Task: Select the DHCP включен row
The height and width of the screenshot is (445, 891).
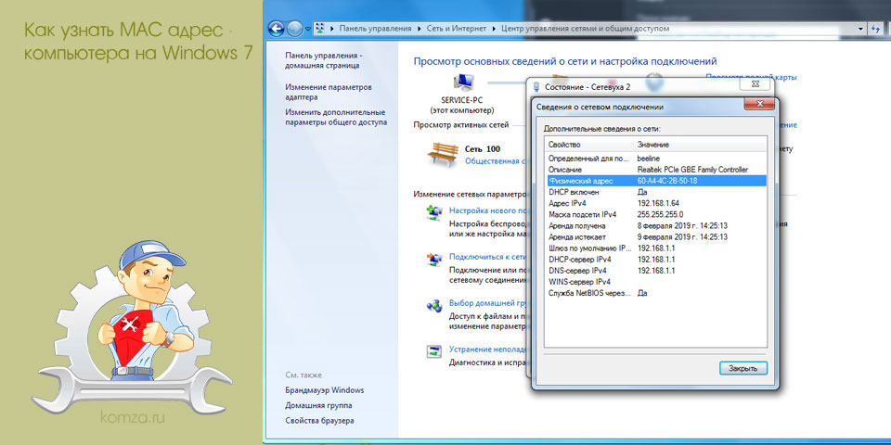Action: tap(656, 192)
